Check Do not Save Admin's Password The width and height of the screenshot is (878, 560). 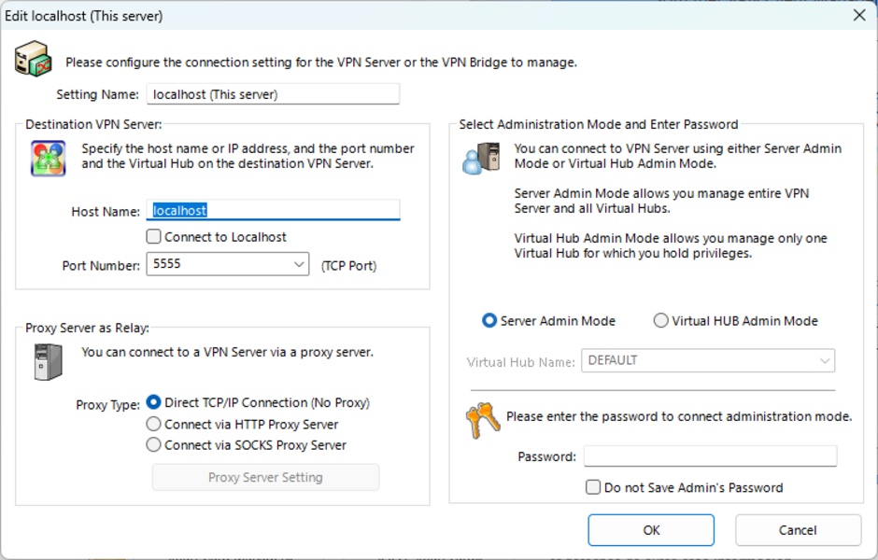click(593, 487)
